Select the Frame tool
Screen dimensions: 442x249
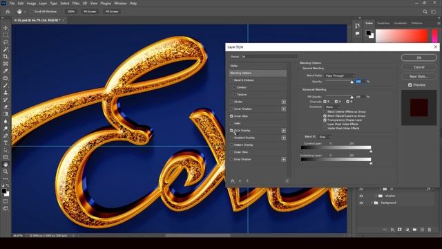tap(6, 64)
